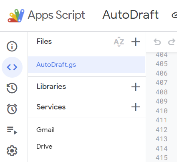Viewport: 177px width, 162px height.
Task: Click line number 408 in gutter
Action: pyautogui.click(x=162, y=92)
